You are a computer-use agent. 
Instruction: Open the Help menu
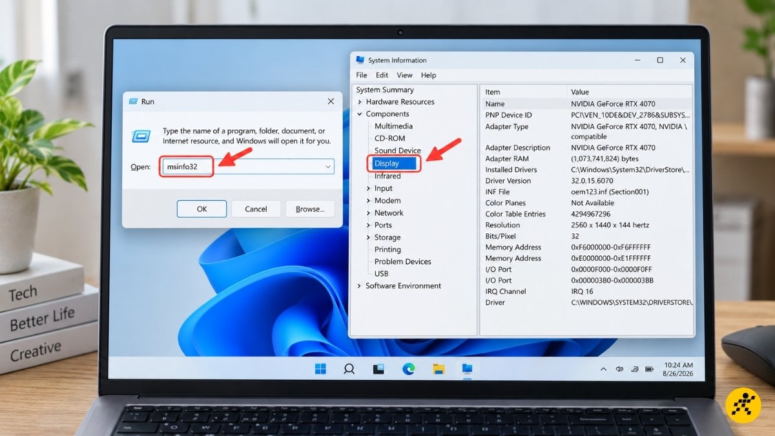coord(429,75)
